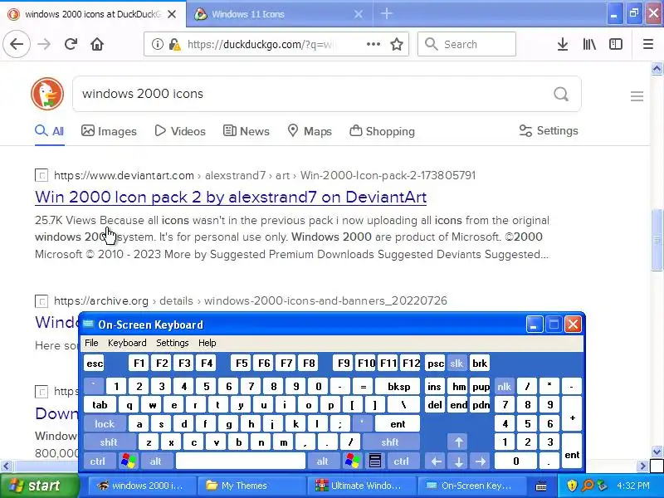Open the On-Screen Keyboard File menu
Screen dimensions: 664x498
point(91,343)
